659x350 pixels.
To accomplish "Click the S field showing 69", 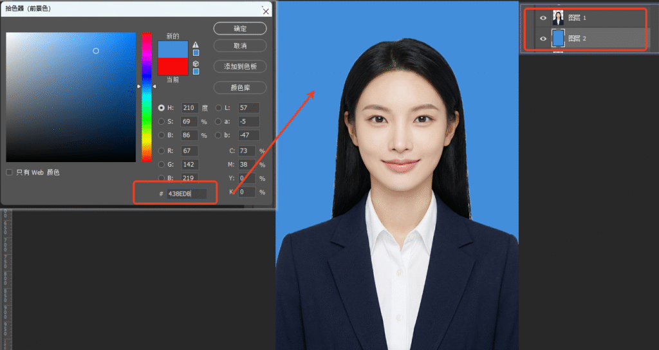I will [x=190, y=122].
